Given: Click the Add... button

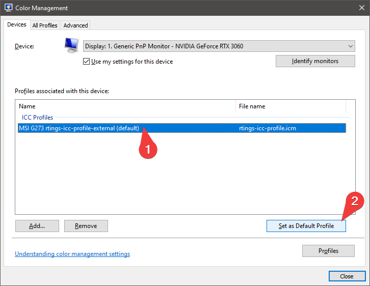Looking at the screenshot, I should coord(37,226).
